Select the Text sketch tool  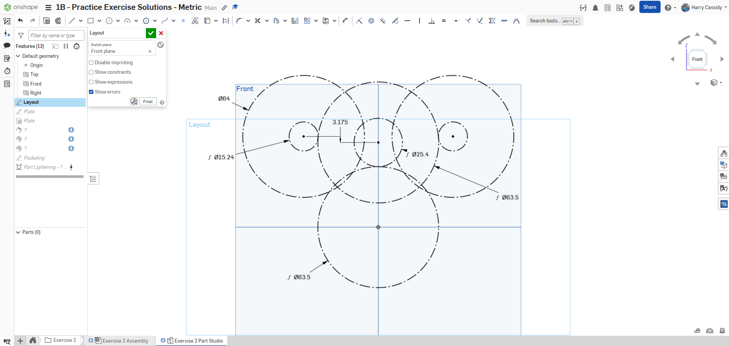(195, 21)
